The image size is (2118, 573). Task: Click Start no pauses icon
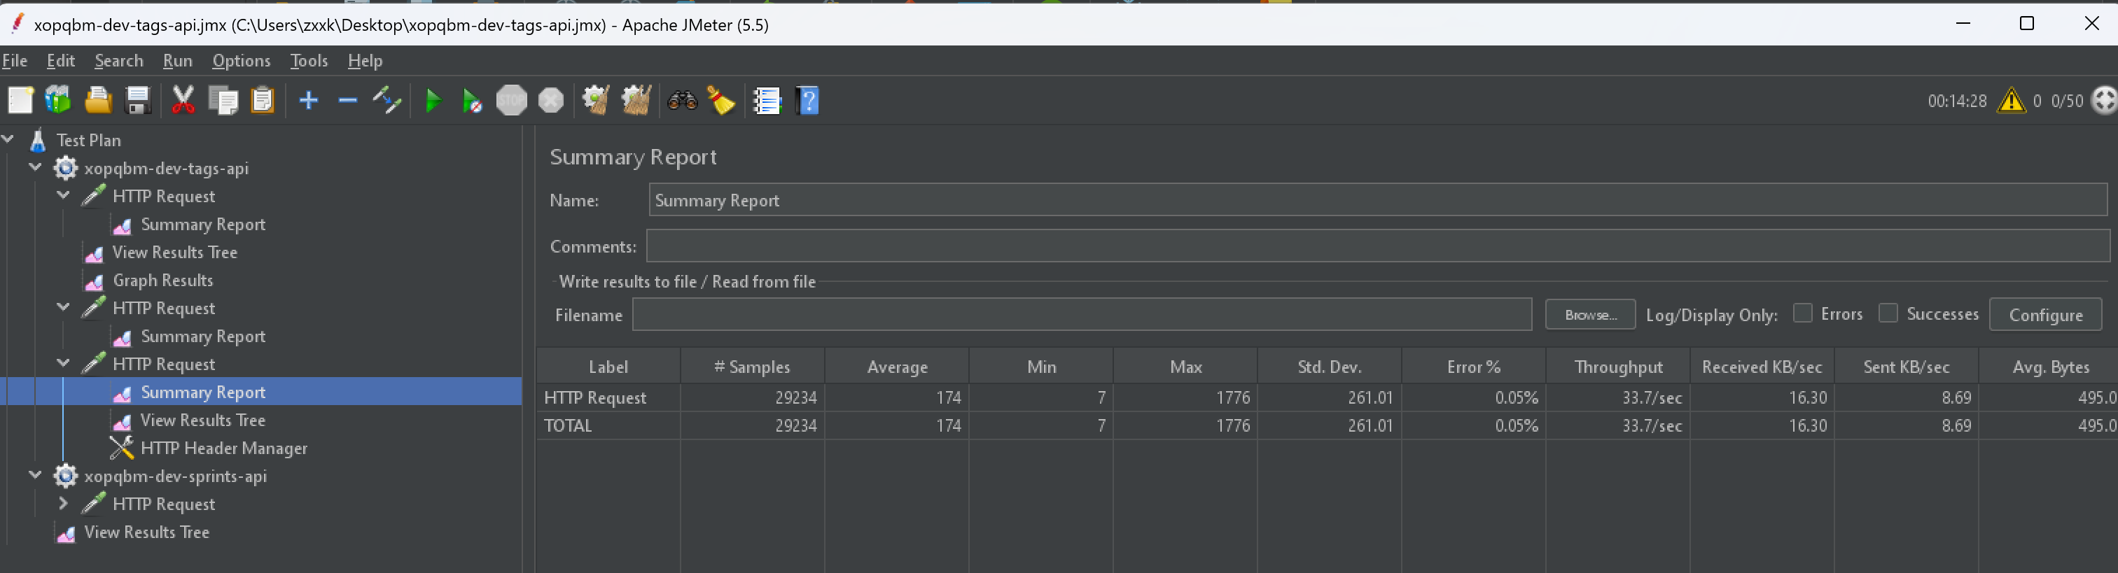[x=472, y=101]
